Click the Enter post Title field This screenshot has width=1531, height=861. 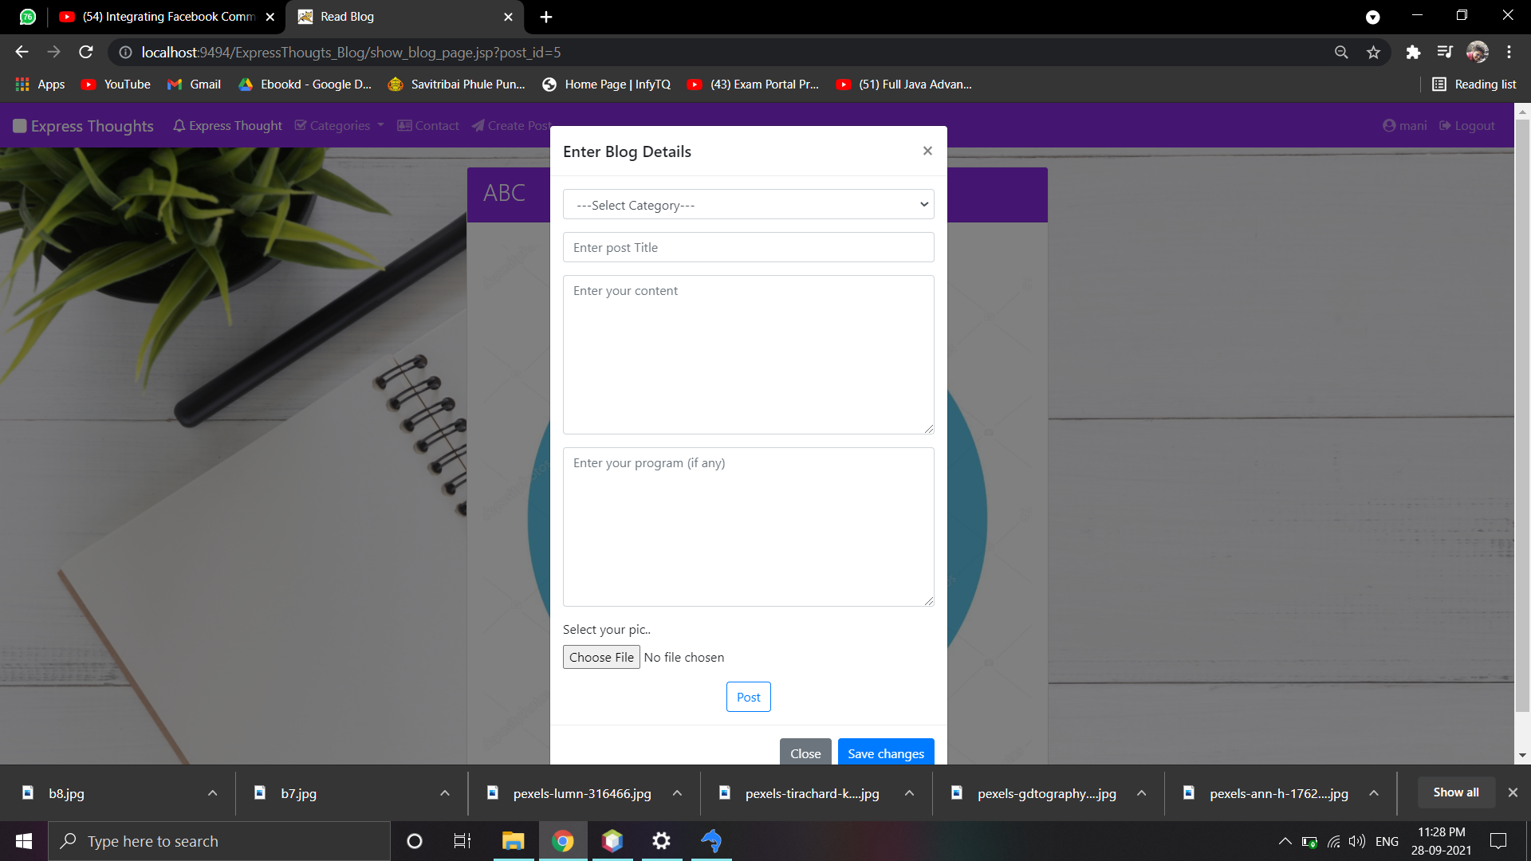pyautogui.click(x=748, y=248)
